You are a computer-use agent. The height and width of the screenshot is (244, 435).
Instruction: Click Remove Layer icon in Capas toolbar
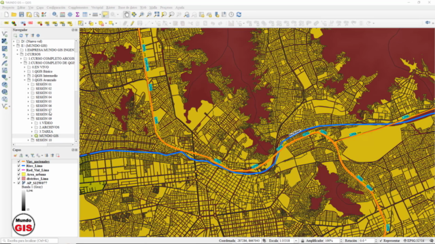(x=58, y=156)
